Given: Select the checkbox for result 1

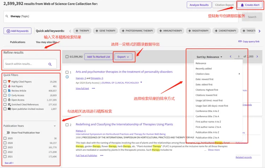Looking at the screenshot, I should coord(67,72).
